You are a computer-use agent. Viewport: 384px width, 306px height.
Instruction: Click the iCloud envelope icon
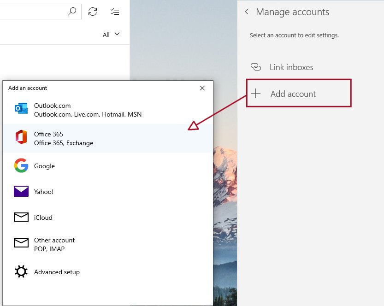coord(21,217)
